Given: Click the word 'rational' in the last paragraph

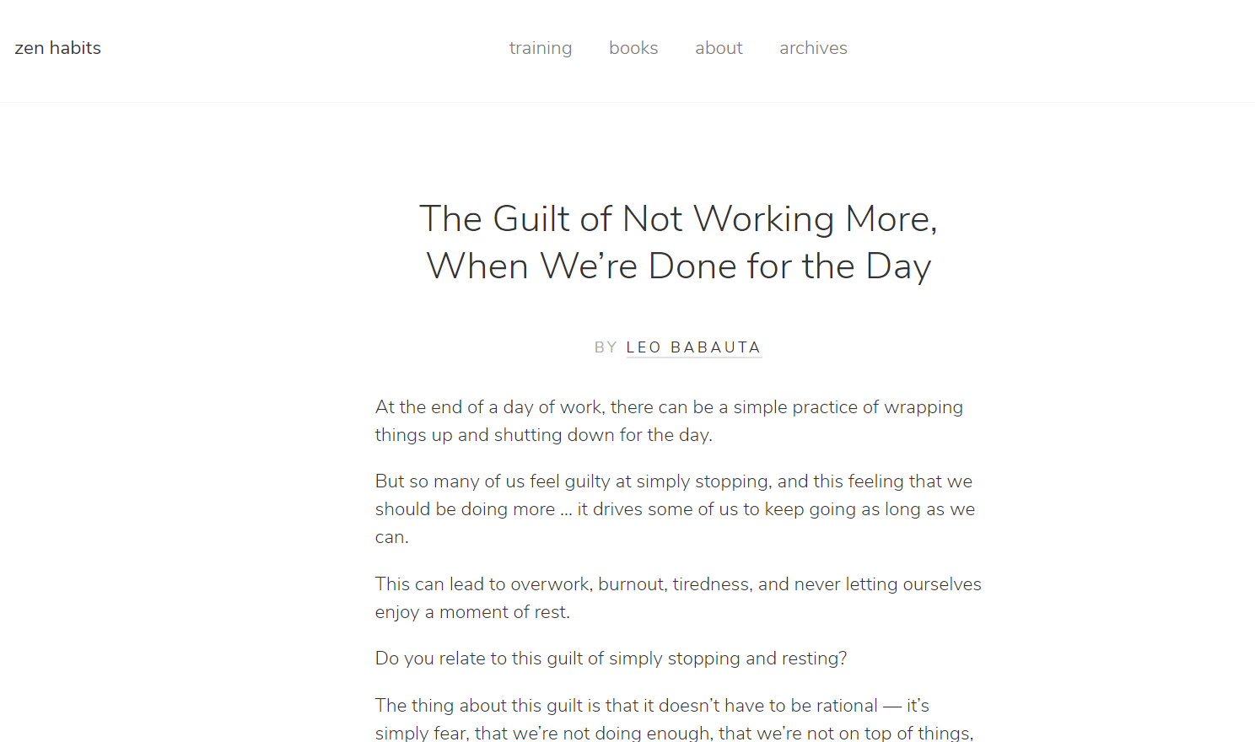Looking at the screenshot, I should pyautogui.click(x=847, y=706).
